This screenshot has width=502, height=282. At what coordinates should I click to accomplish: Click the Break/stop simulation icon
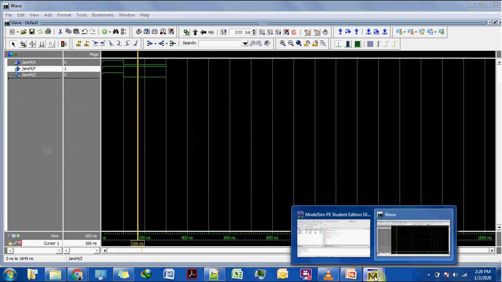[286, 32]
